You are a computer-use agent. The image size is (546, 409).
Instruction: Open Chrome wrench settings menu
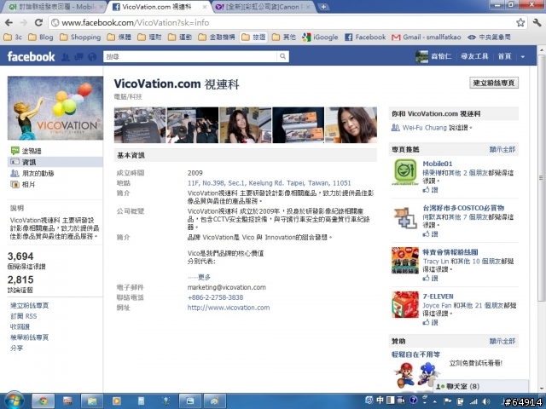point(537,23)
